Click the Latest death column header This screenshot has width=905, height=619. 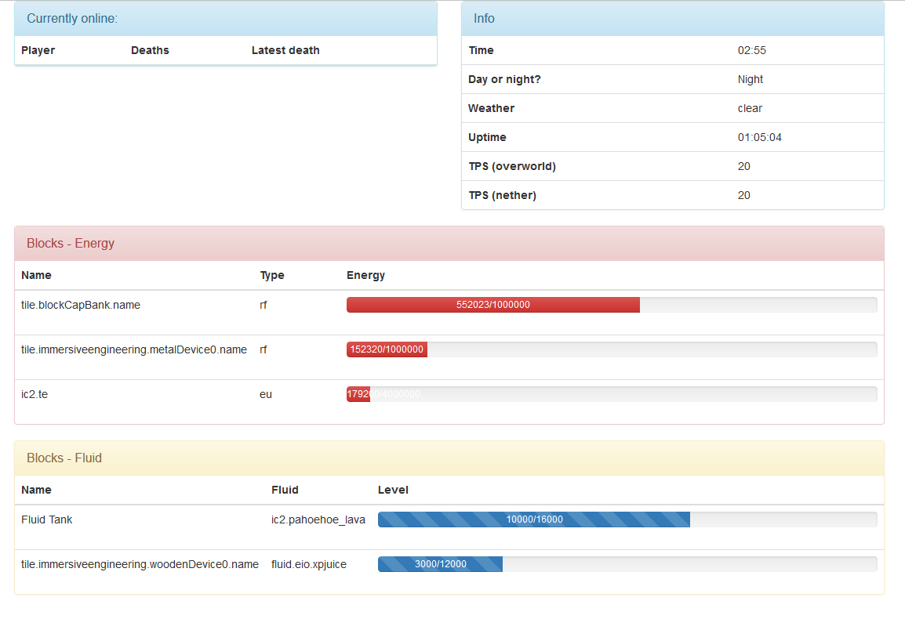285,50
